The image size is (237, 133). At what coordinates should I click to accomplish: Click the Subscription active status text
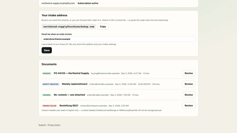88,3
